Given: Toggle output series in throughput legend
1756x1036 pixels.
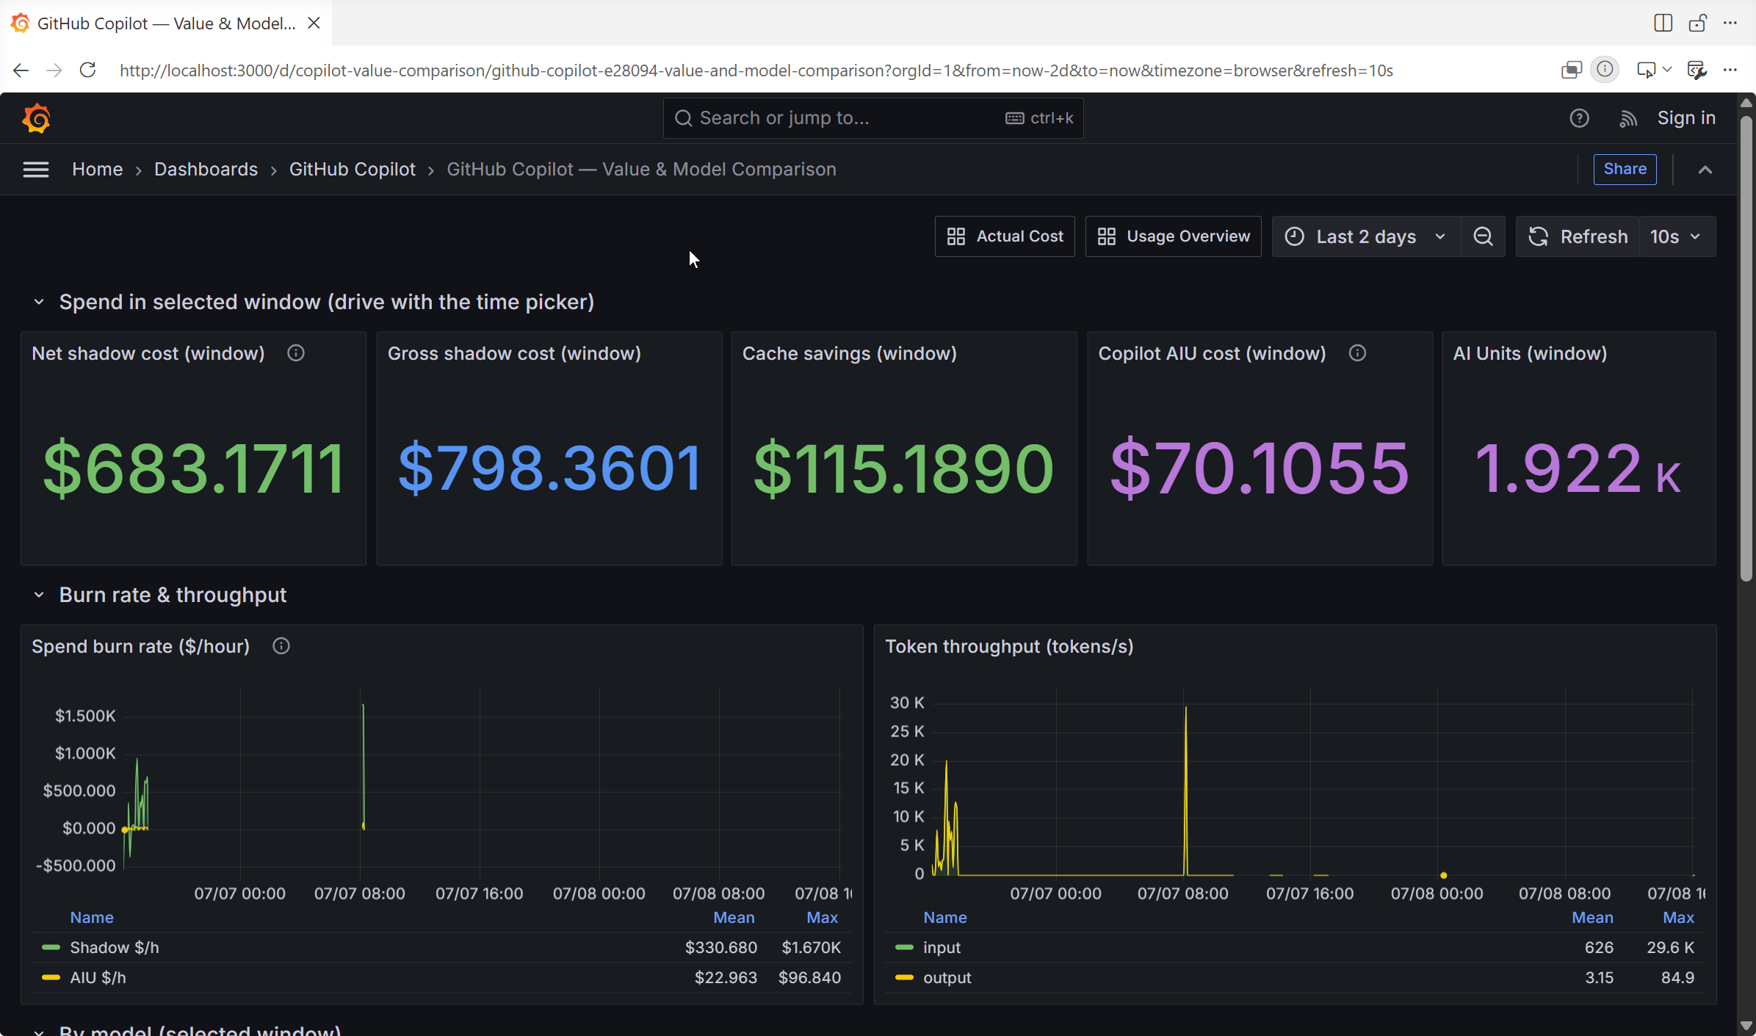Looking at the screenshot, I should click(947, 977).
